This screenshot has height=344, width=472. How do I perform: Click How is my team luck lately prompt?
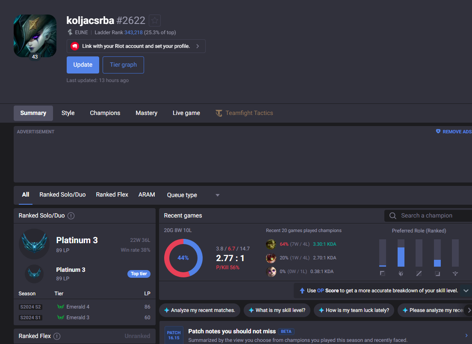(354, 310)
